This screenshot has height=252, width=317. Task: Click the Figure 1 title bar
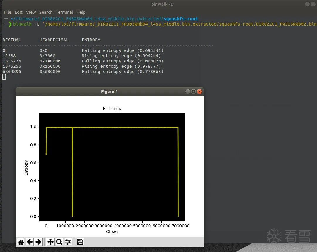(109, 92)
